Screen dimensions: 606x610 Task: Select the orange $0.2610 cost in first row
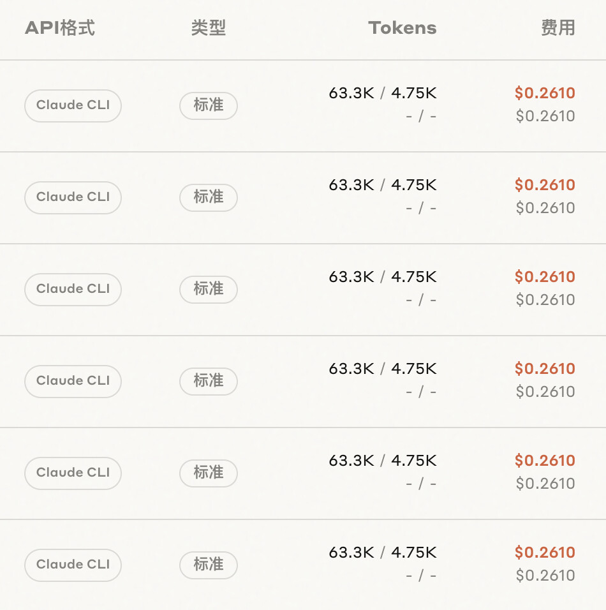[x=545, y=93]
